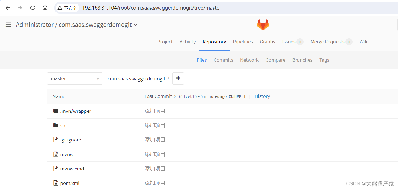
Task: Open the .mvn/wrapper folder icon
Action: 56,111
